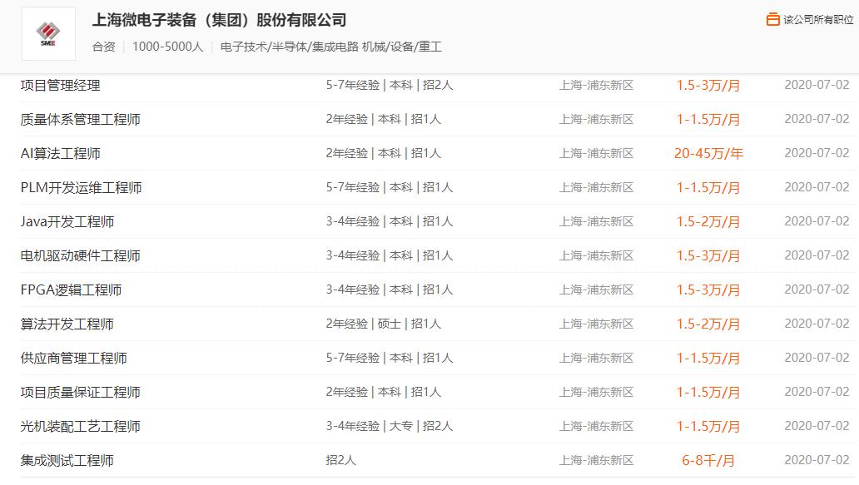View the 供应商管理工程师 position
Screen dimensions: 859x485
pos(73,358)
